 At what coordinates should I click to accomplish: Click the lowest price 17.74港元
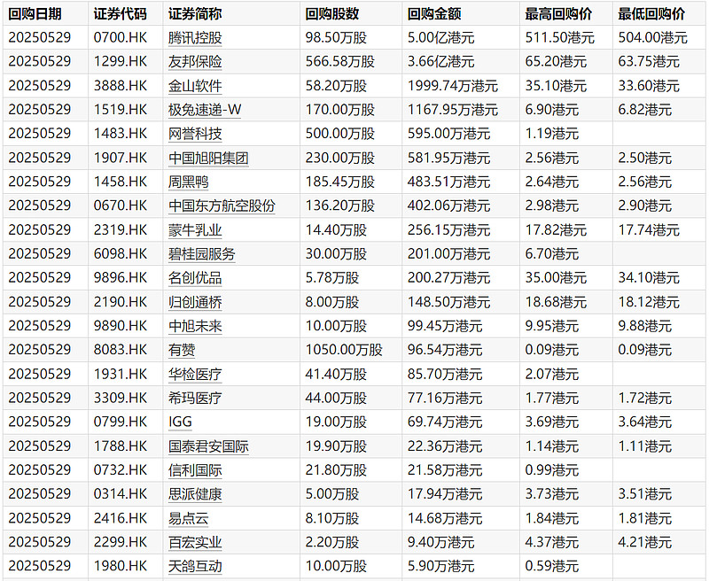click(x=649, y=230)
